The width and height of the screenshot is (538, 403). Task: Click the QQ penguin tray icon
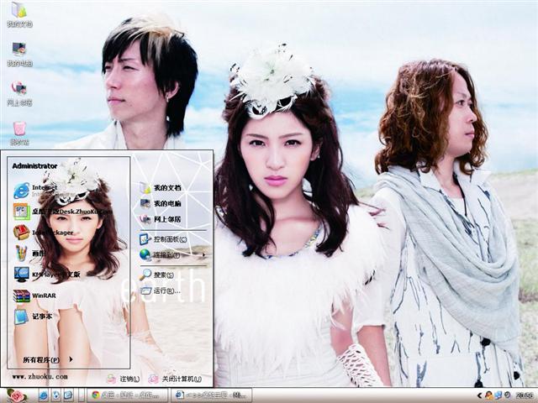pos(488,395)
